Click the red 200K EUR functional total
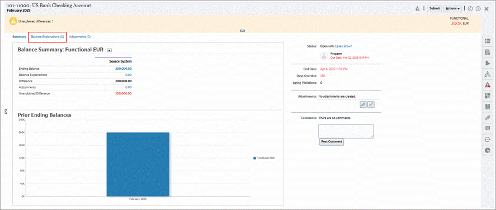This screenshot has width=496, height=210. pos(460,23)
